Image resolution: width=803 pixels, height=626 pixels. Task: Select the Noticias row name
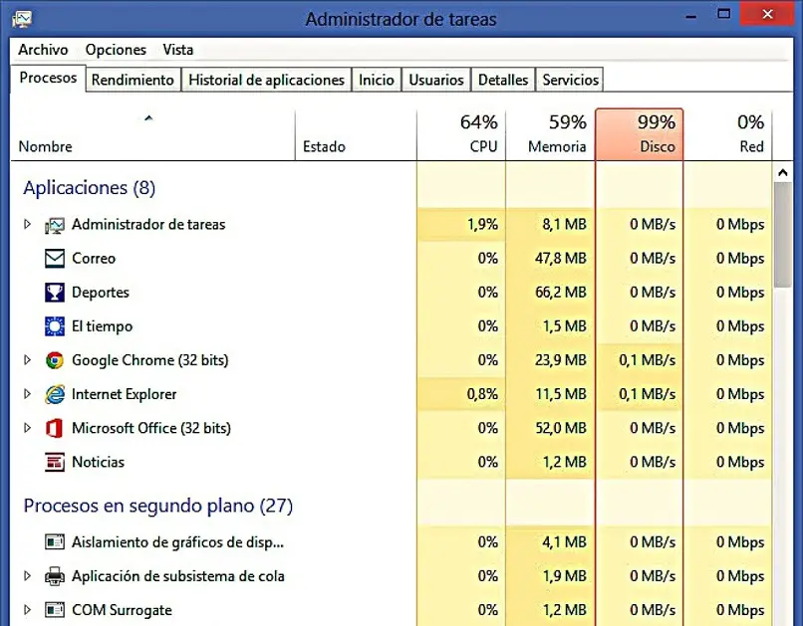tap(98, 463)
